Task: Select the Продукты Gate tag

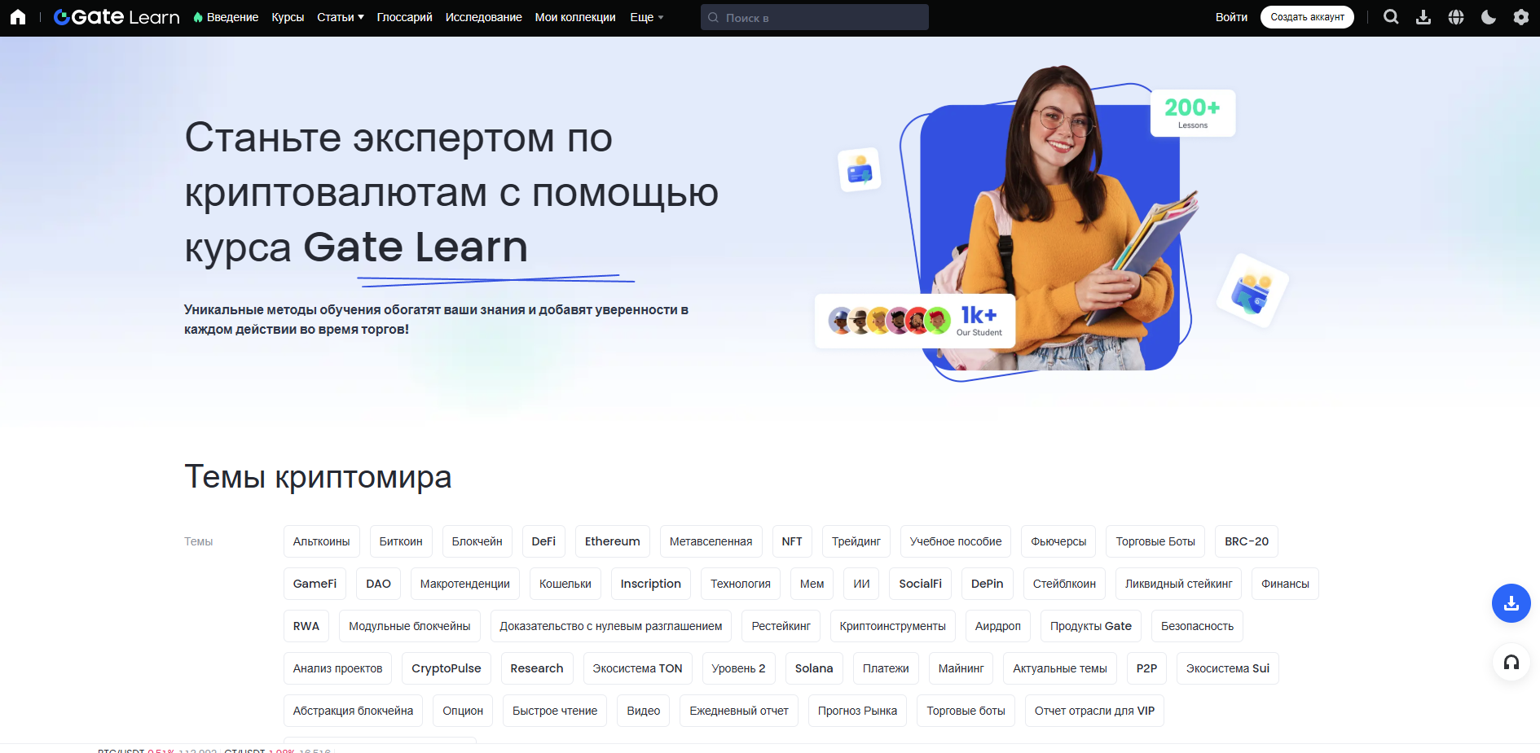Action: point(1091,626)
